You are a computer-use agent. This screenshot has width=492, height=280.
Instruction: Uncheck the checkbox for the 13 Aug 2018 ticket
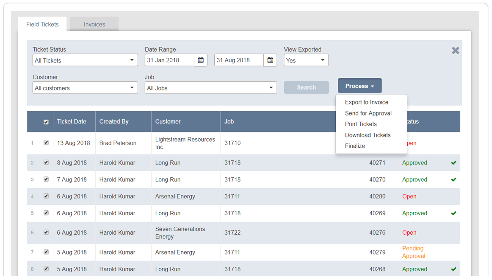tap(46, 143)
